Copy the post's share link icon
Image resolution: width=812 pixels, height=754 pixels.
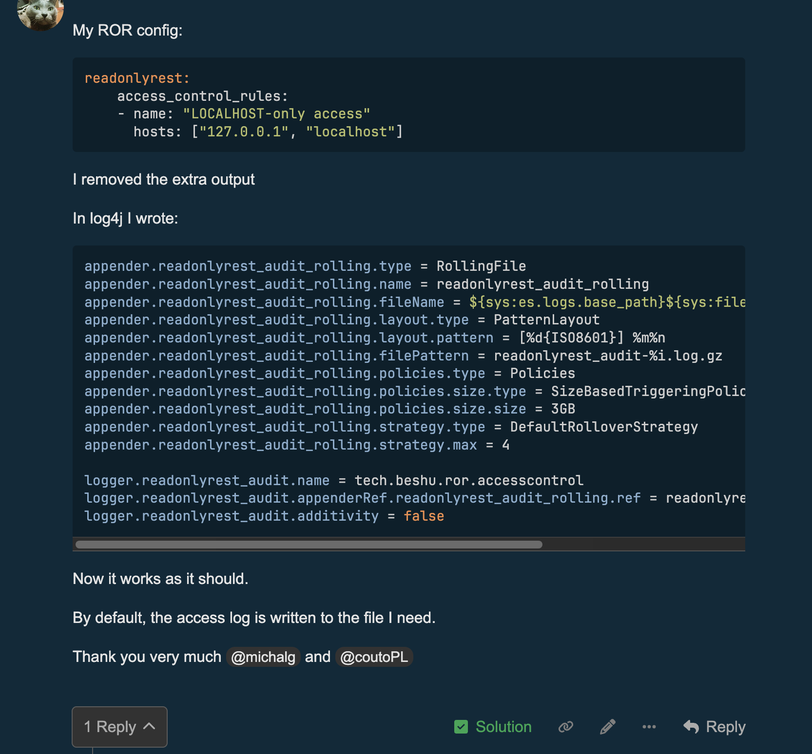click(x=565, y=727)
